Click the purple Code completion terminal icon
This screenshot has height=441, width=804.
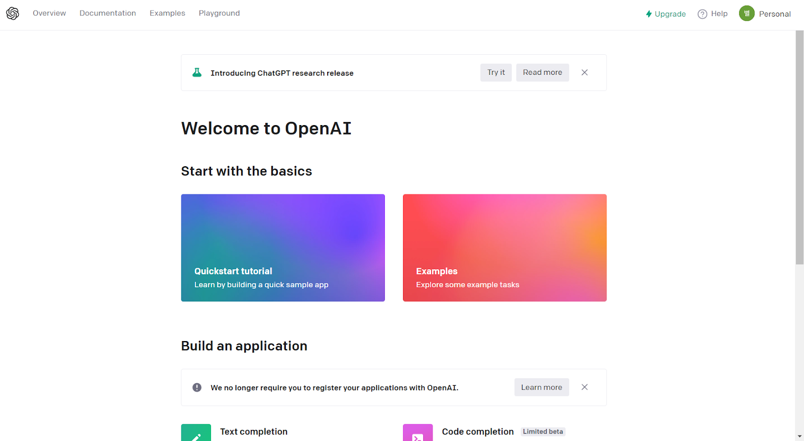click(418, 433)
